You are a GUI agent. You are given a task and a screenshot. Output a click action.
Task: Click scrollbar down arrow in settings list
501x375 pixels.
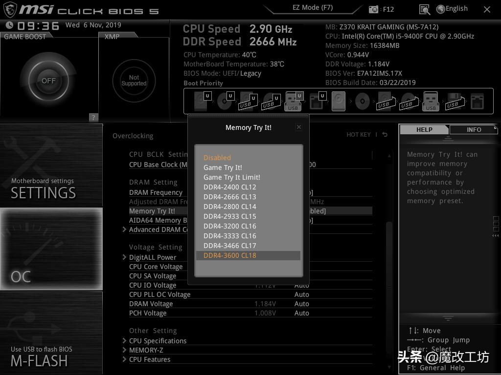tap(389, 367)
